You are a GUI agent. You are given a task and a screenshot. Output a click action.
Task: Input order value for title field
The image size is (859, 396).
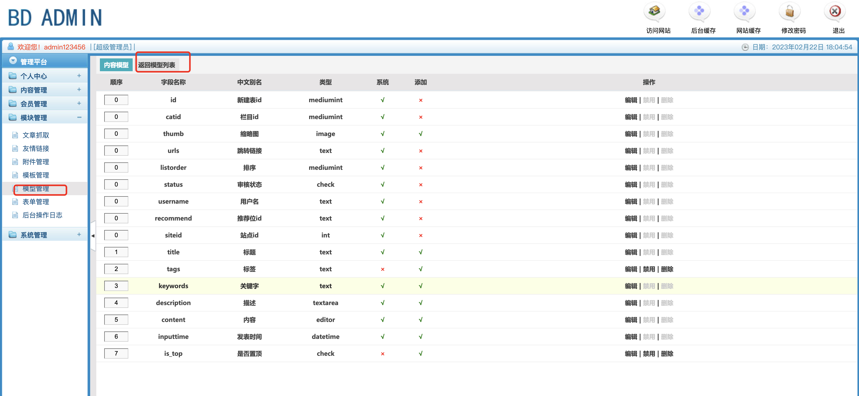(117, 252)
